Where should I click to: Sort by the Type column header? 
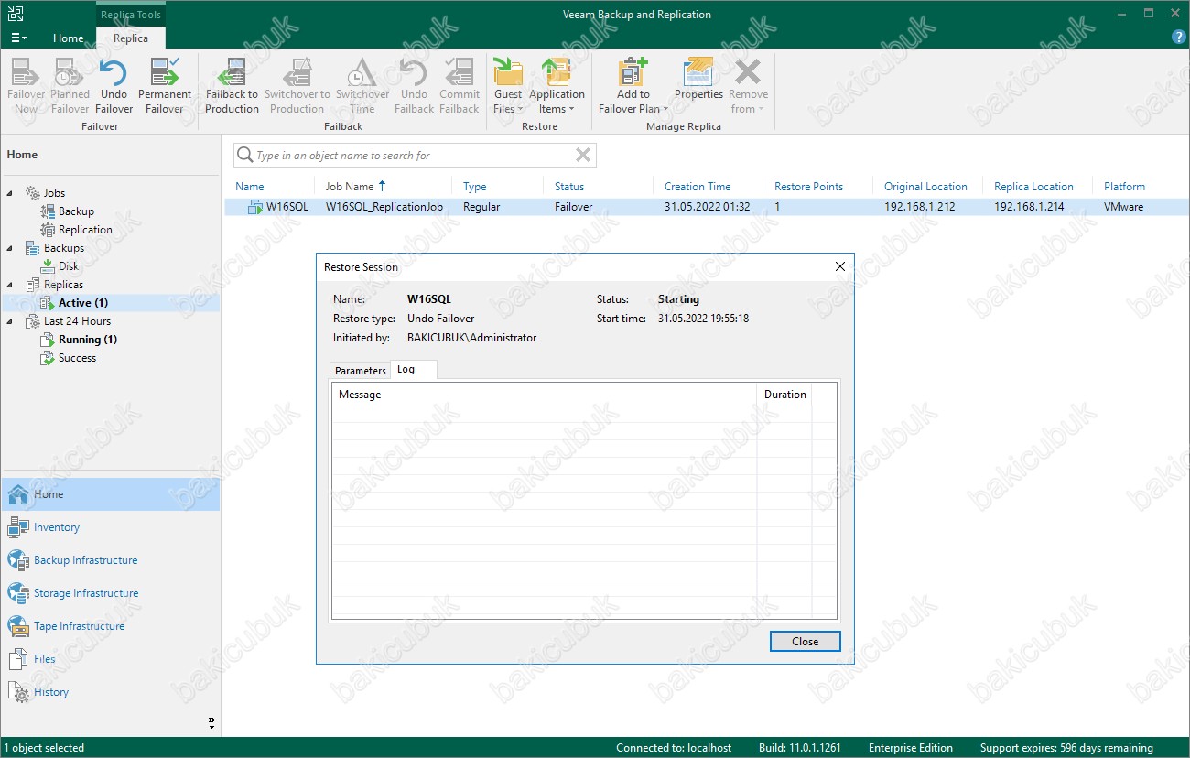[x=474, y=187]
